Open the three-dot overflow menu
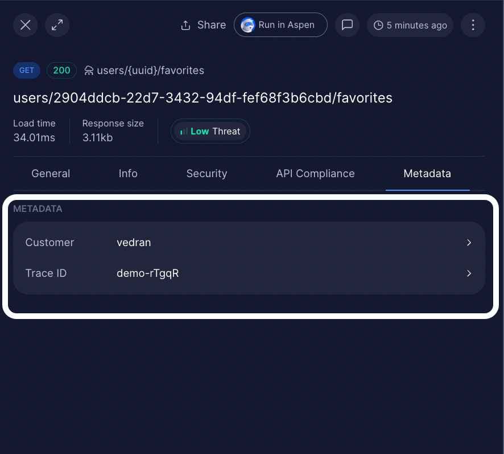504x454 pixels. tap(473, 24)
